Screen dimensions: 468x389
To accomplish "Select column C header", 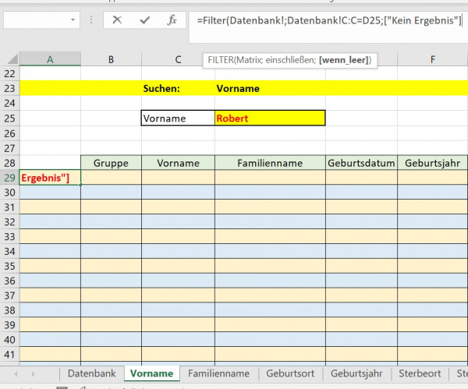I will [178, 59].
